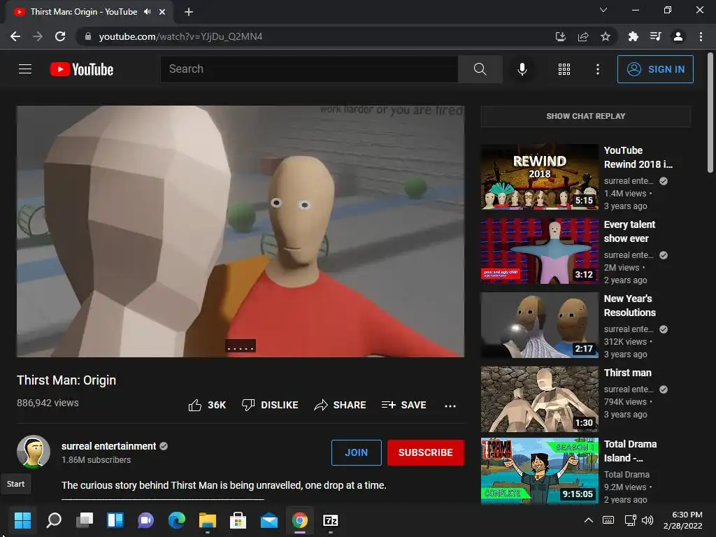Subscribe to surreal entertainment
The image size is (716, 537).
tap(426, 452)
